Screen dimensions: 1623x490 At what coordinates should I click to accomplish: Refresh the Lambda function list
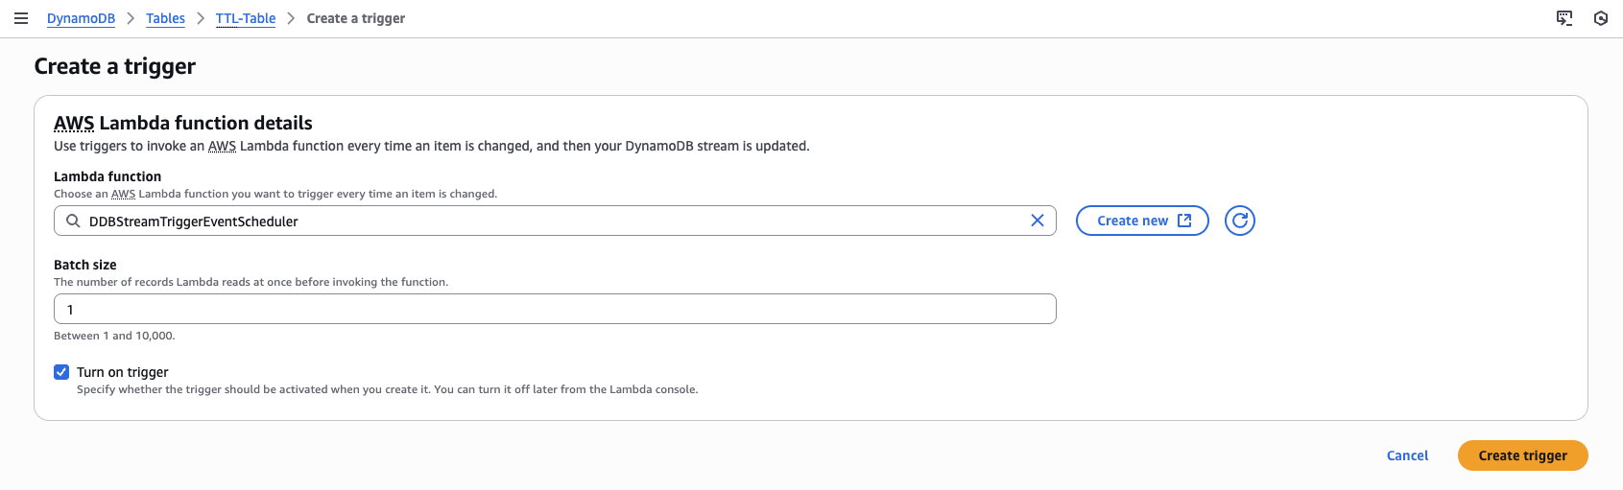[1240, 221]
